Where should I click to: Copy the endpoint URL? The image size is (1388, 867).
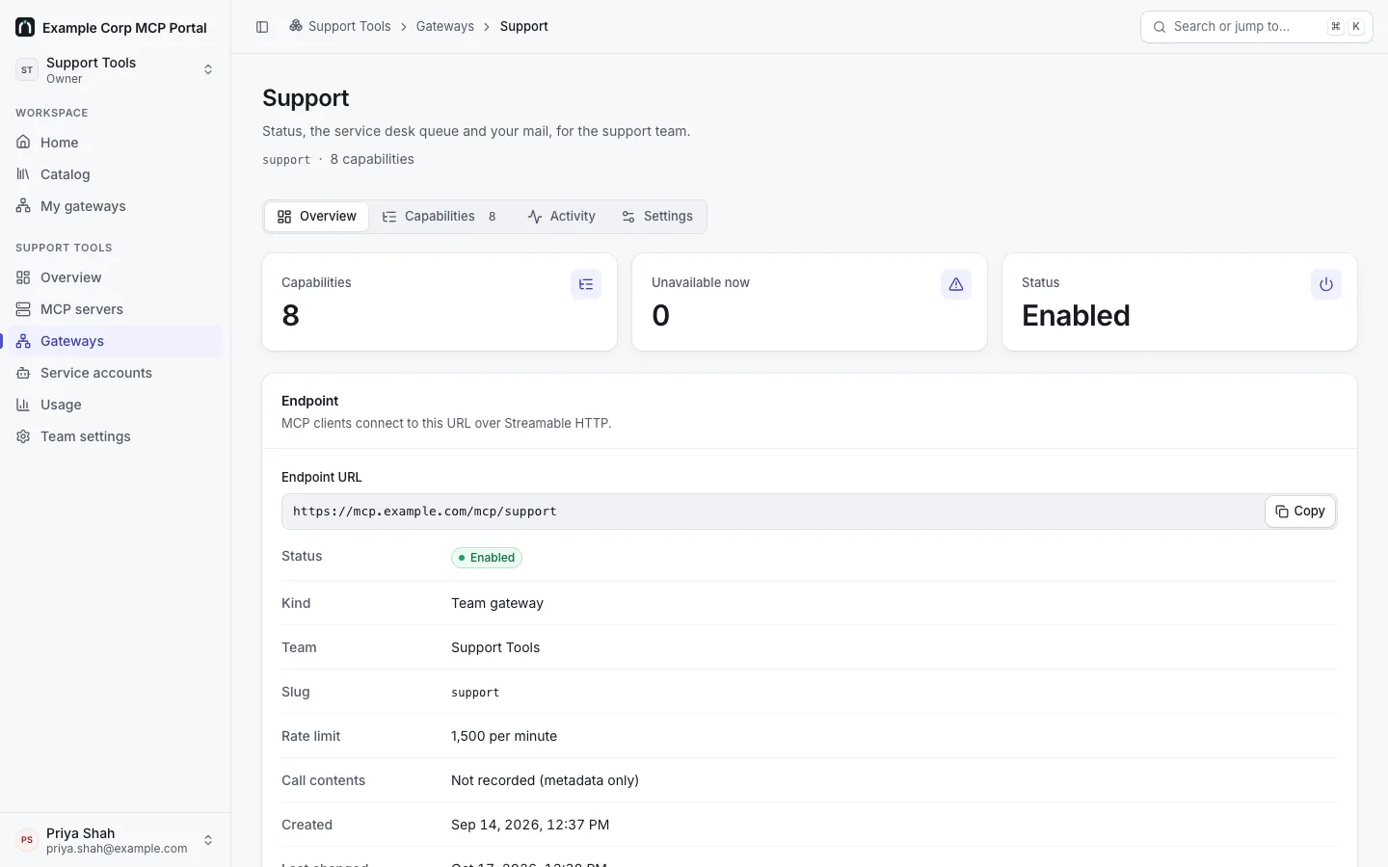coord(1300,512)
